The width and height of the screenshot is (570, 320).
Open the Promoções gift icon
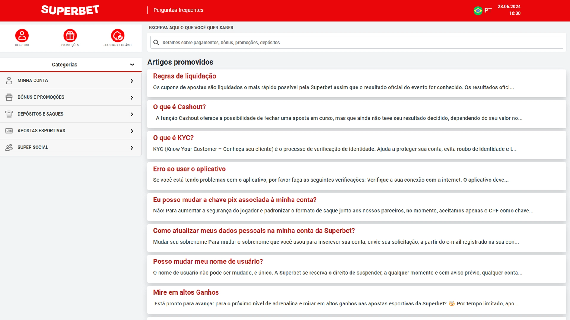[70, 36]
